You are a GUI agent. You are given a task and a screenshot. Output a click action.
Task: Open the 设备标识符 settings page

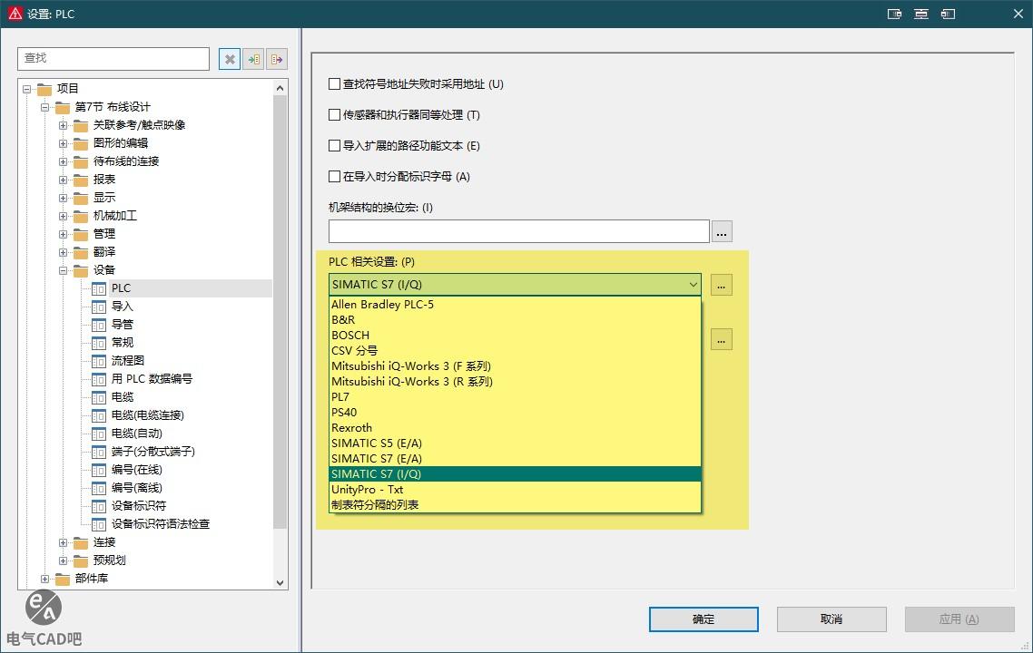pos(138,505)
